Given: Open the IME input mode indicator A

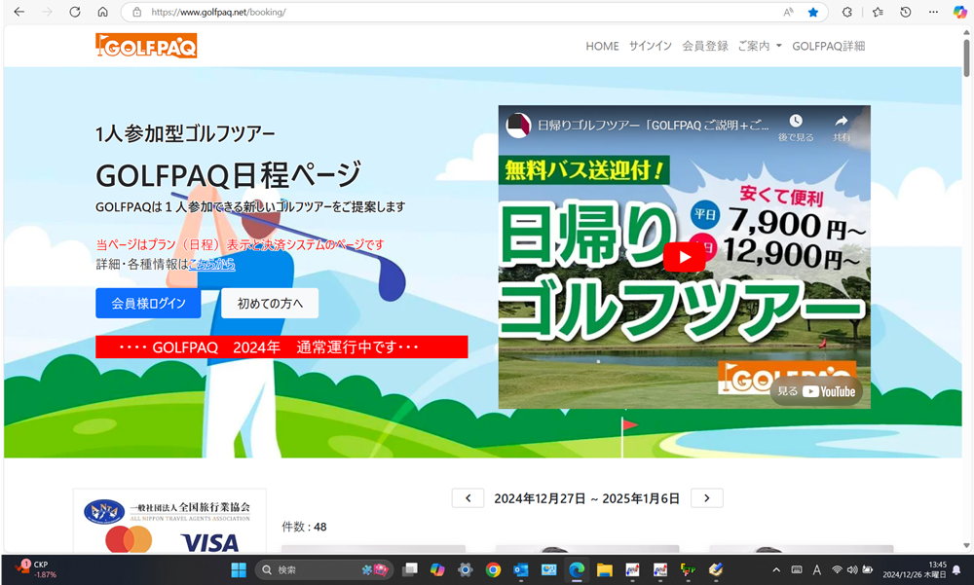Looking at the screenshot, I should (x=817, y=570).
